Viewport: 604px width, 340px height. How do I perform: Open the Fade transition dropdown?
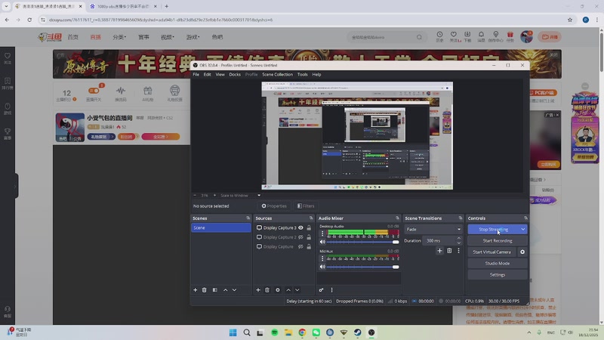click(x=433, y=230)
